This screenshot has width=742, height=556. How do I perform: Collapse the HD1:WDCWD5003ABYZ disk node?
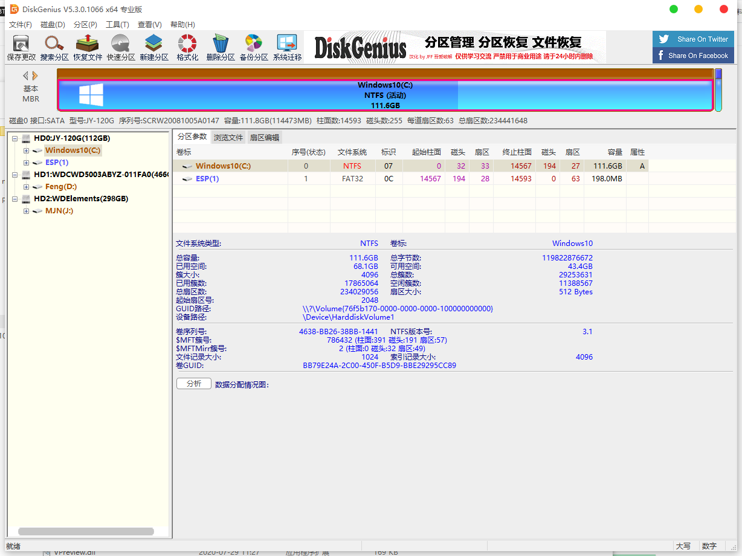(15, 175)
